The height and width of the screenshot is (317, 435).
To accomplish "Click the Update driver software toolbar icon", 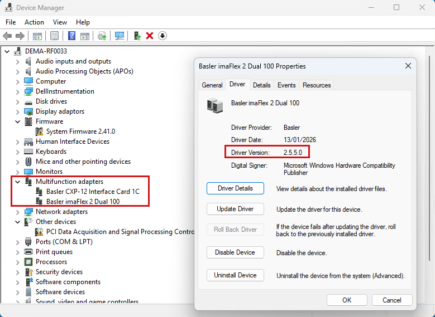I will click(x=102, y=36).
